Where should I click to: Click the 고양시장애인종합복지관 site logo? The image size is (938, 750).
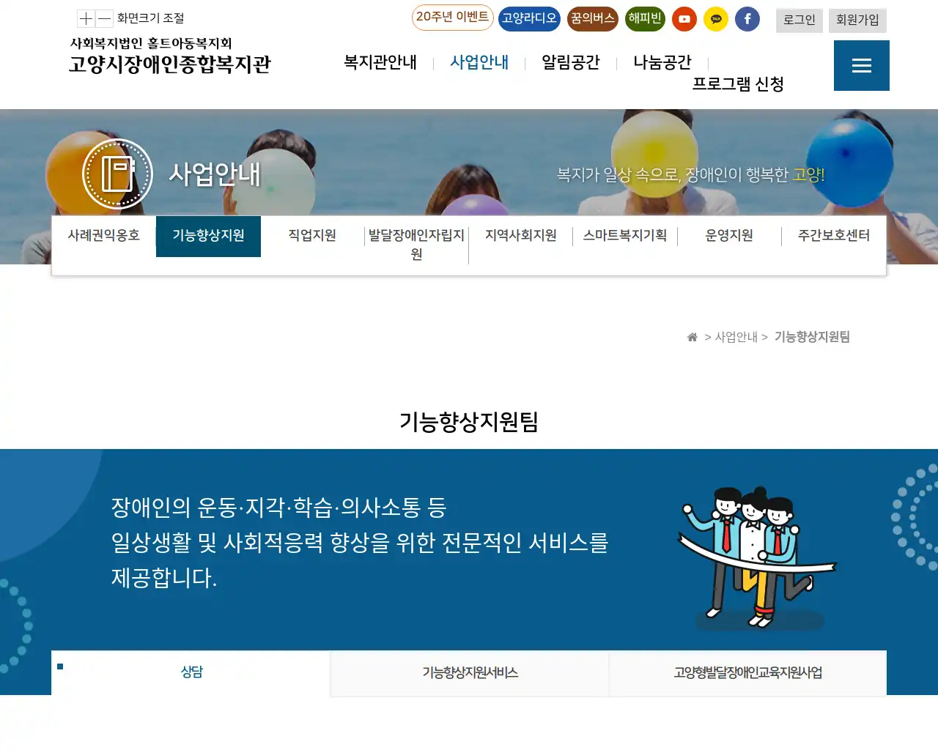pos(170,56)
